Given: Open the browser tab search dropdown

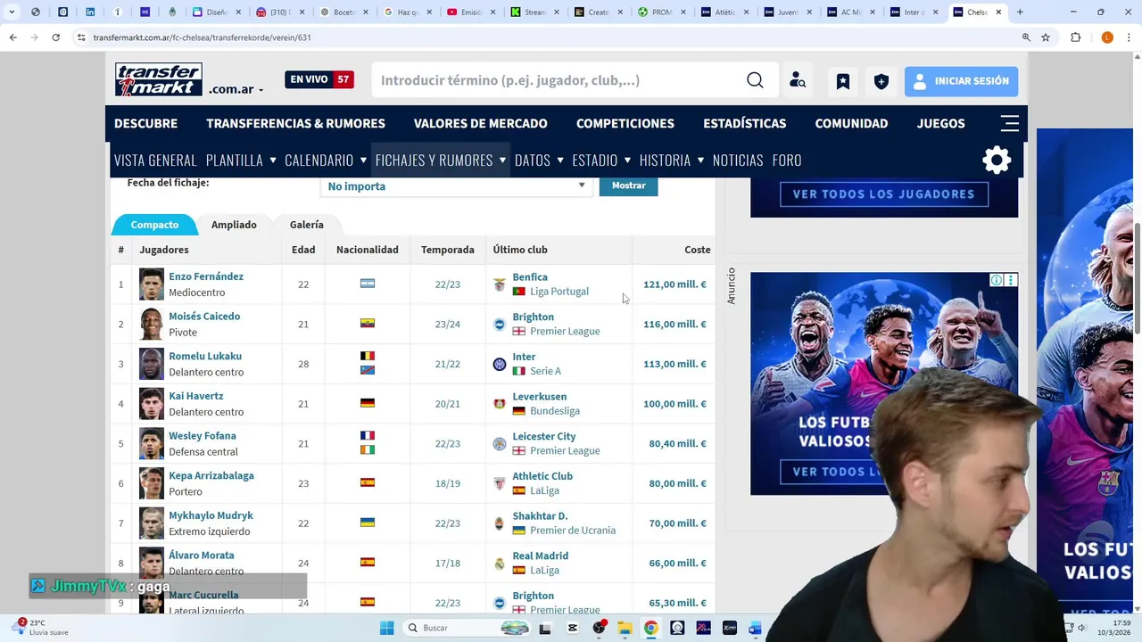Looking at the screenshot, I should tap(11, 12).
